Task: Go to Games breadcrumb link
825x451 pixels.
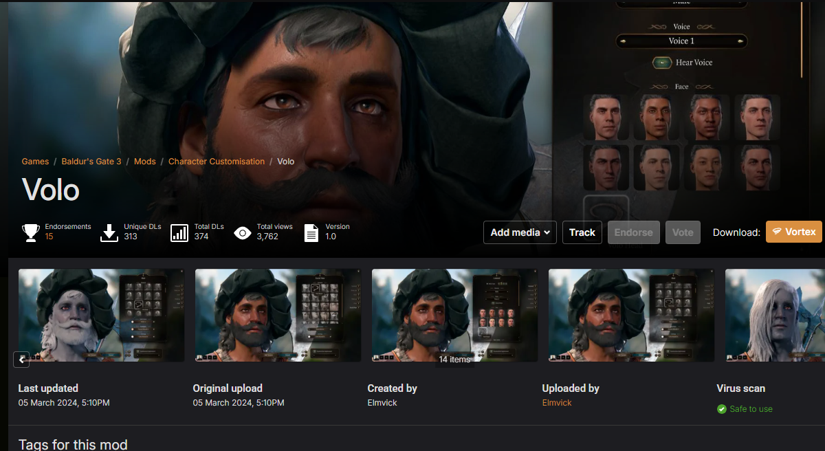Action: click(x=35, y=162)
